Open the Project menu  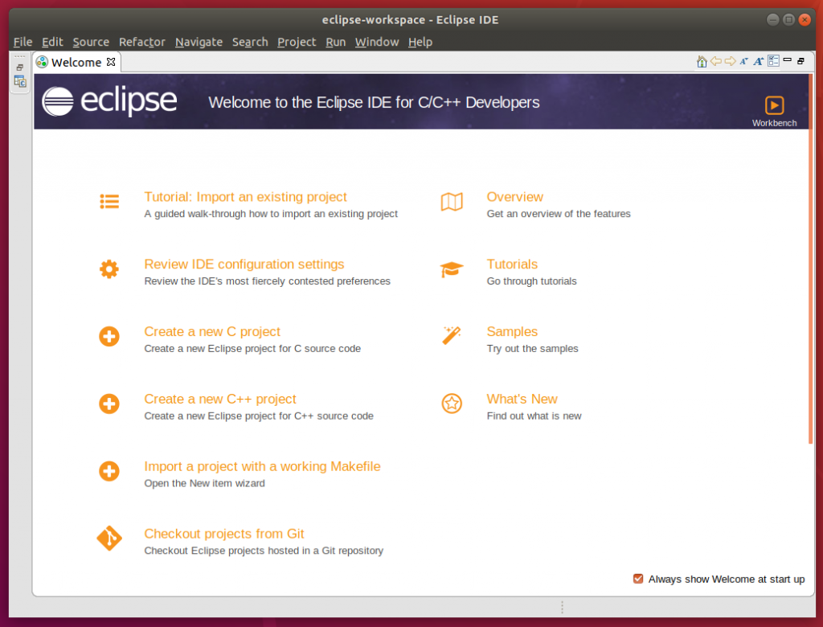297,42
